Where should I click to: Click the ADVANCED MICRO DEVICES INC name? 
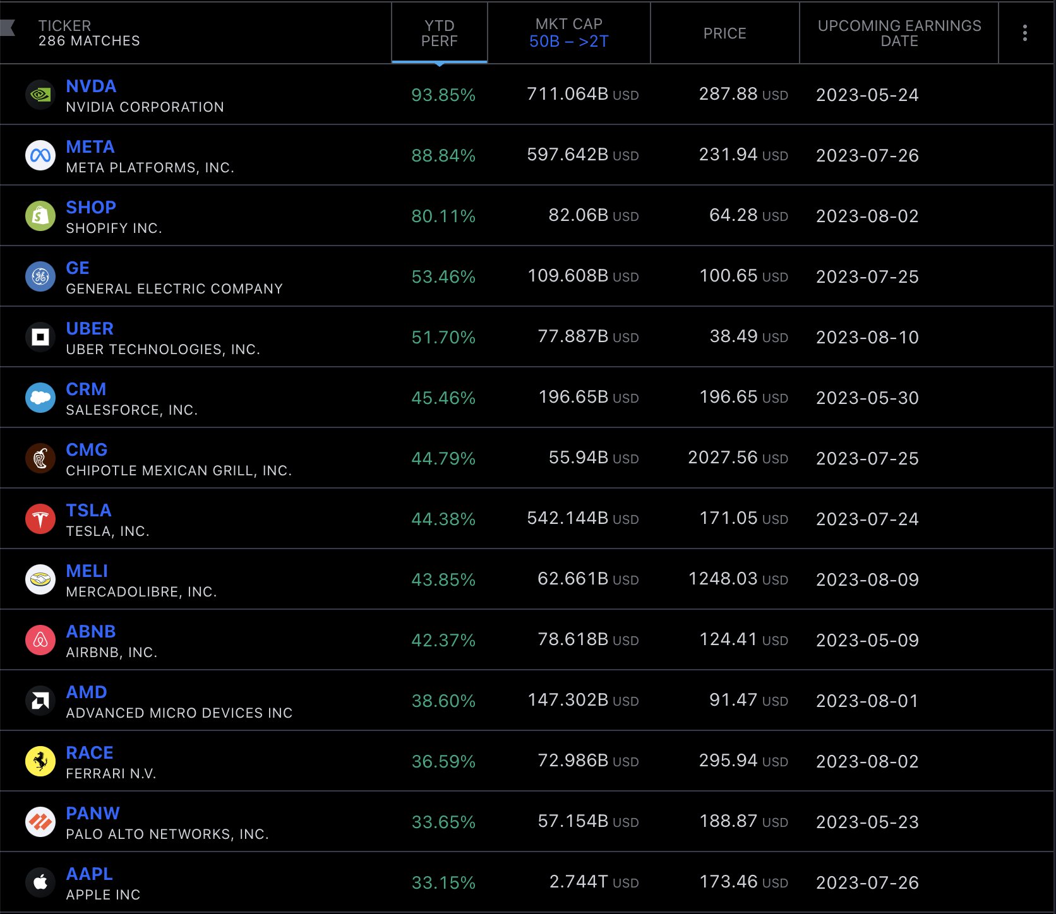click(x=179, y=713)
